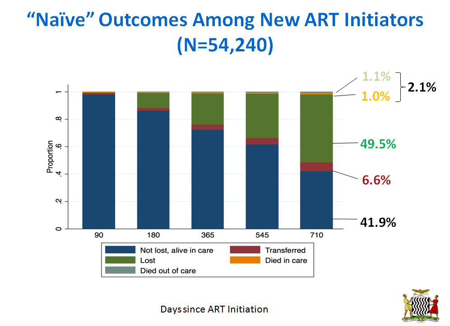Click the '365' x-axis label
Screen dimensions: 450x326
coord(208,235)
